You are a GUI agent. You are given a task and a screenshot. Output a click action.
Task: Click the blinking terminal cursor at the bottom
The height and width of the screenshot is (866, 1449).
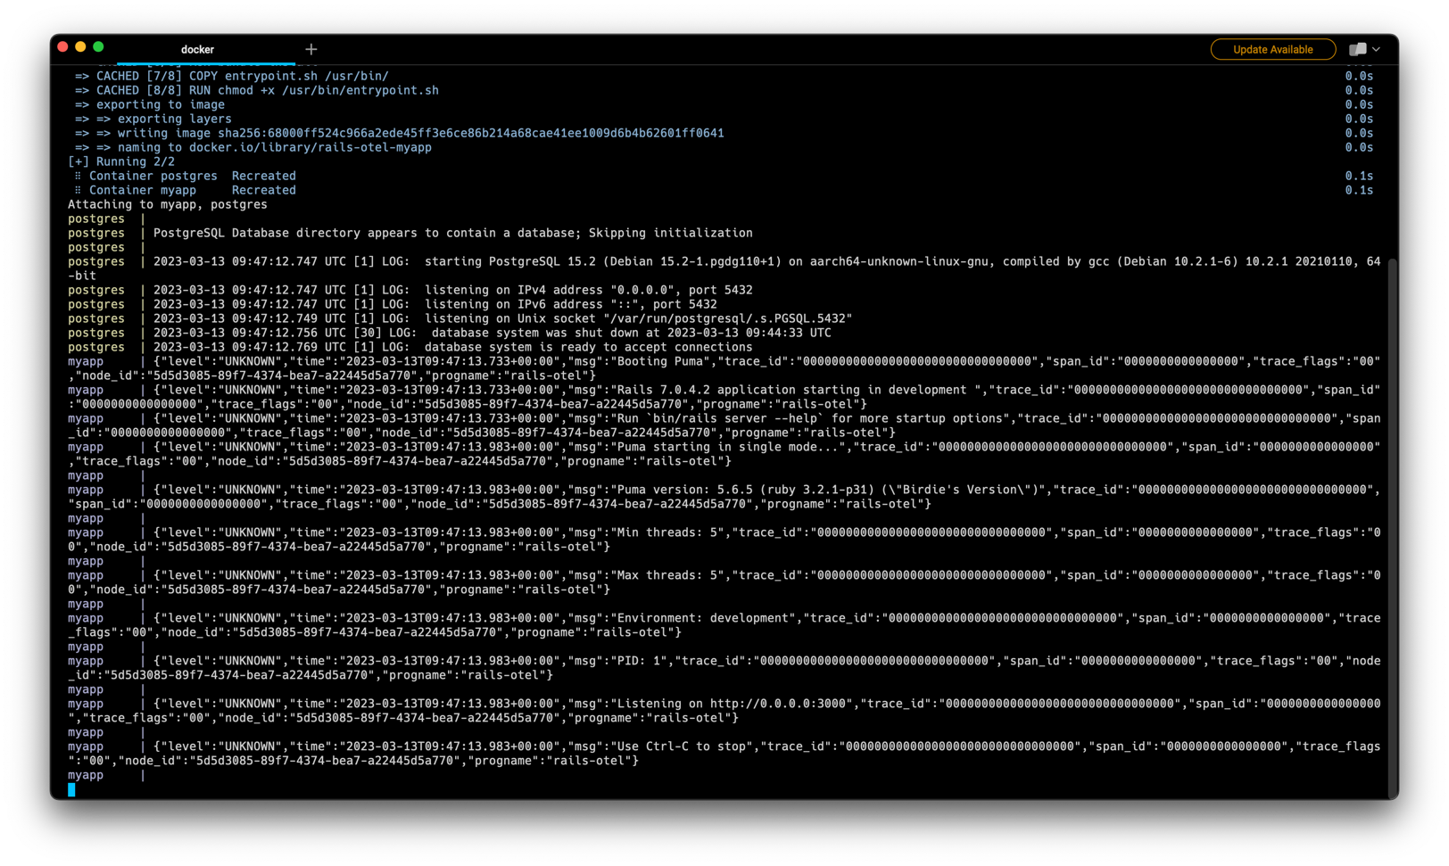(x=71, y=789)
